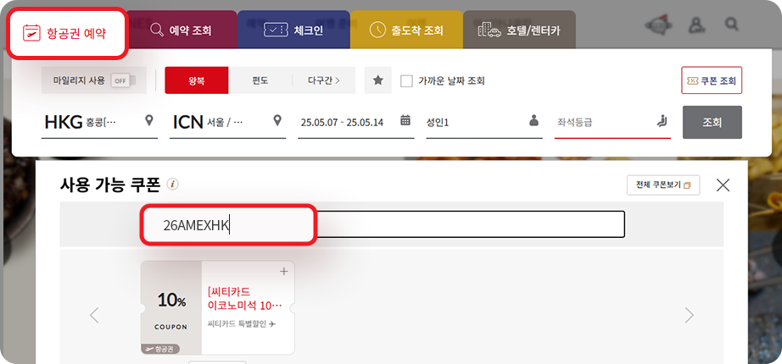Select the 편도 one-way trip option
This screenshot has width=782, height=364.
click(260, 80)
